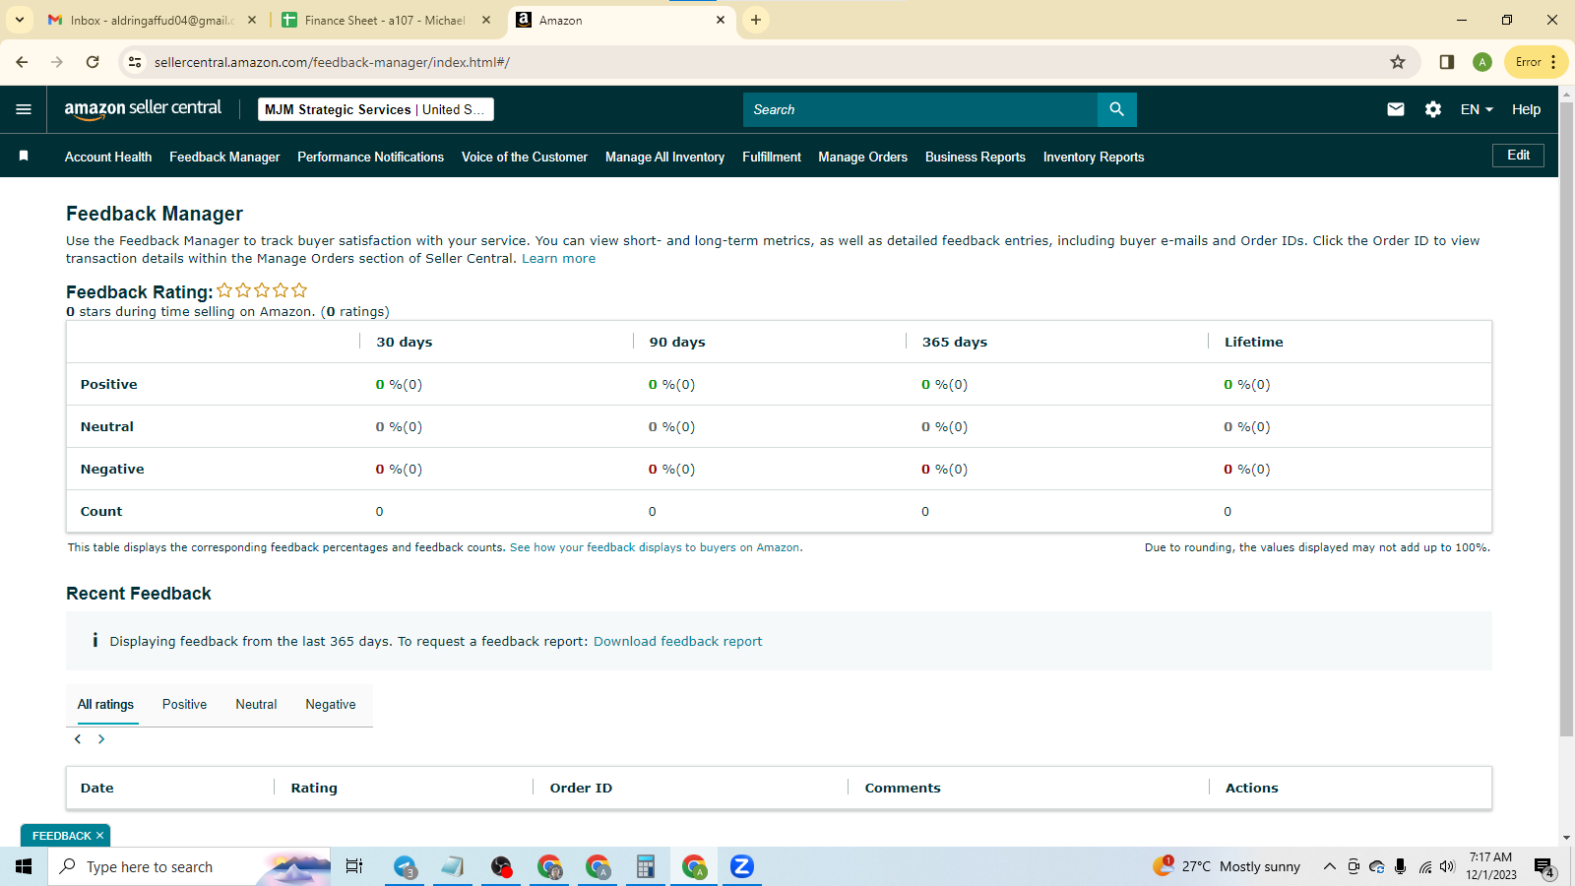This screenshot has width=1575, height=886.
Task: Open the volume control in system tray
Action: [x=1447, y=866]
